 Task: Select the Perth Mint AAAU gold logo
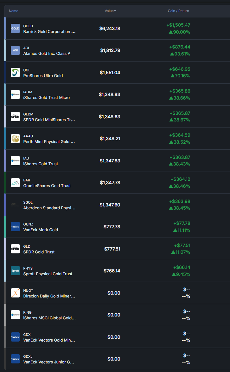click(15, 139)
